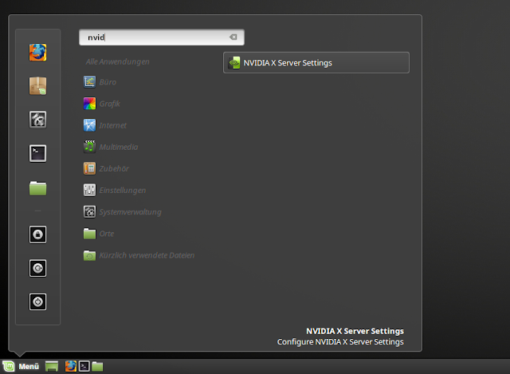Viewport: 510px width, 374px height.
Task: Select the Einstellungen category label
Action: (122, 191)
